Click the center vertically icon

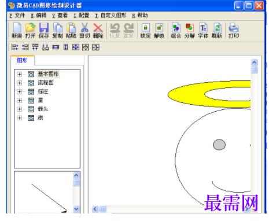86,47
